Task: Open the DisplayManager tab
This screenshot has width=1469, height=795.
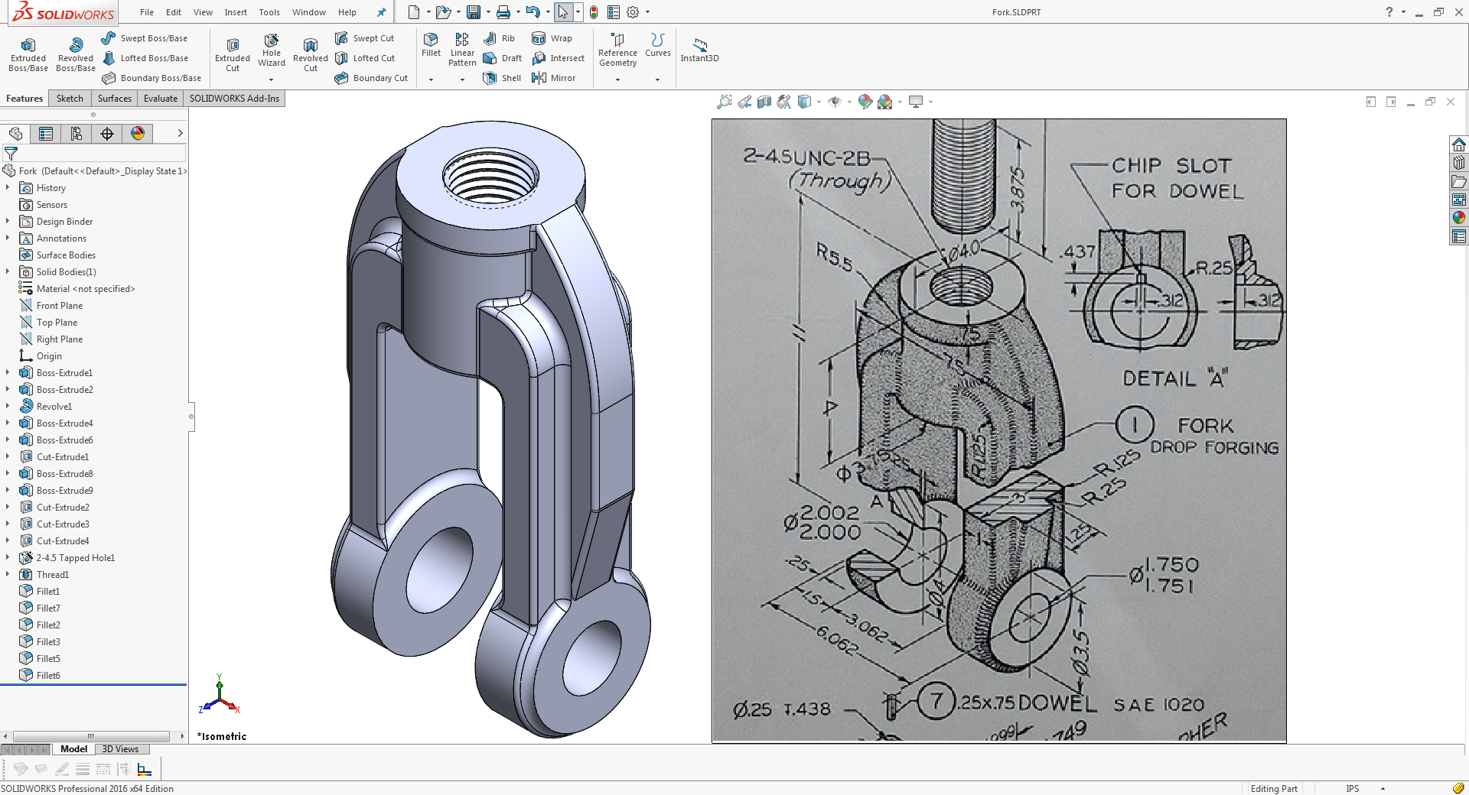Action: pyautogui.click(x=138, y=134)
